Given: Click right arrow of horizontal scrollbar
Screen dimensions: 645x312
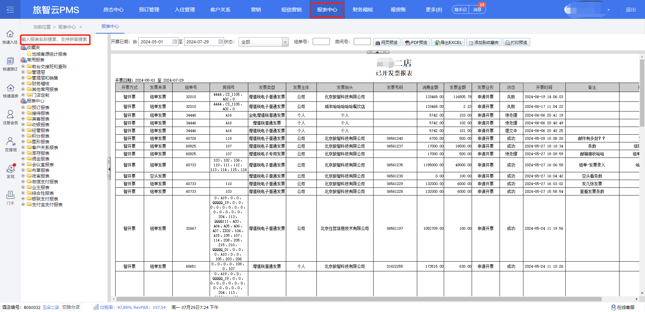Looking at the screenshot, I should click(636, 299).
